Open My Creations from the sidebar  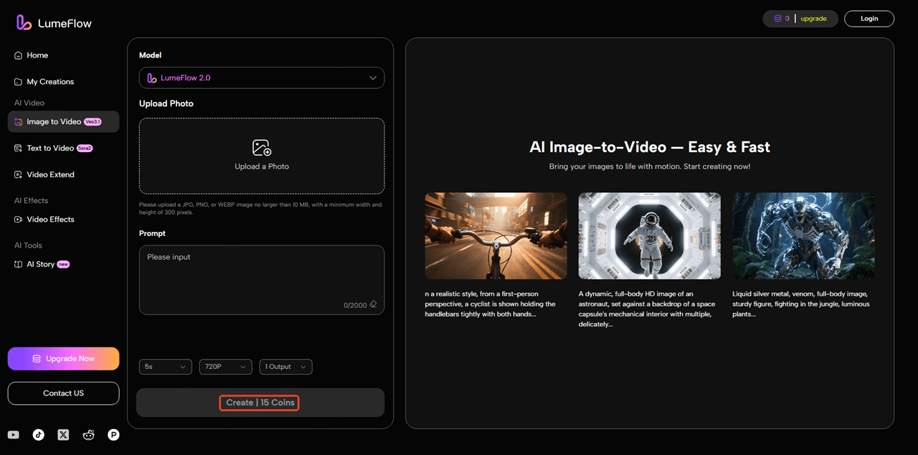(x=44, y=81)
